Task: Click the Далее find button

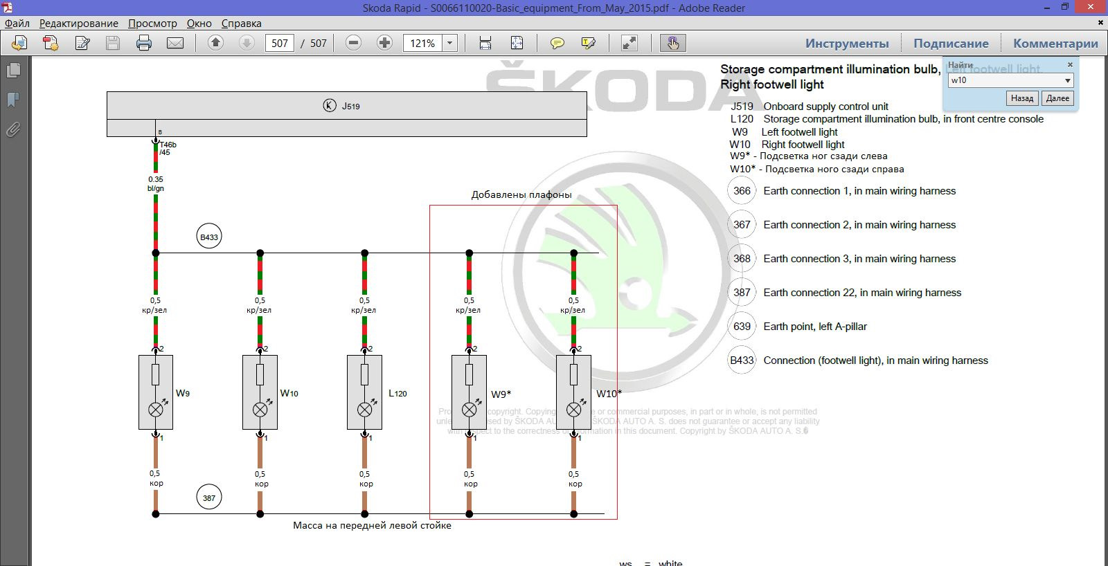Action: (1057, 98)
